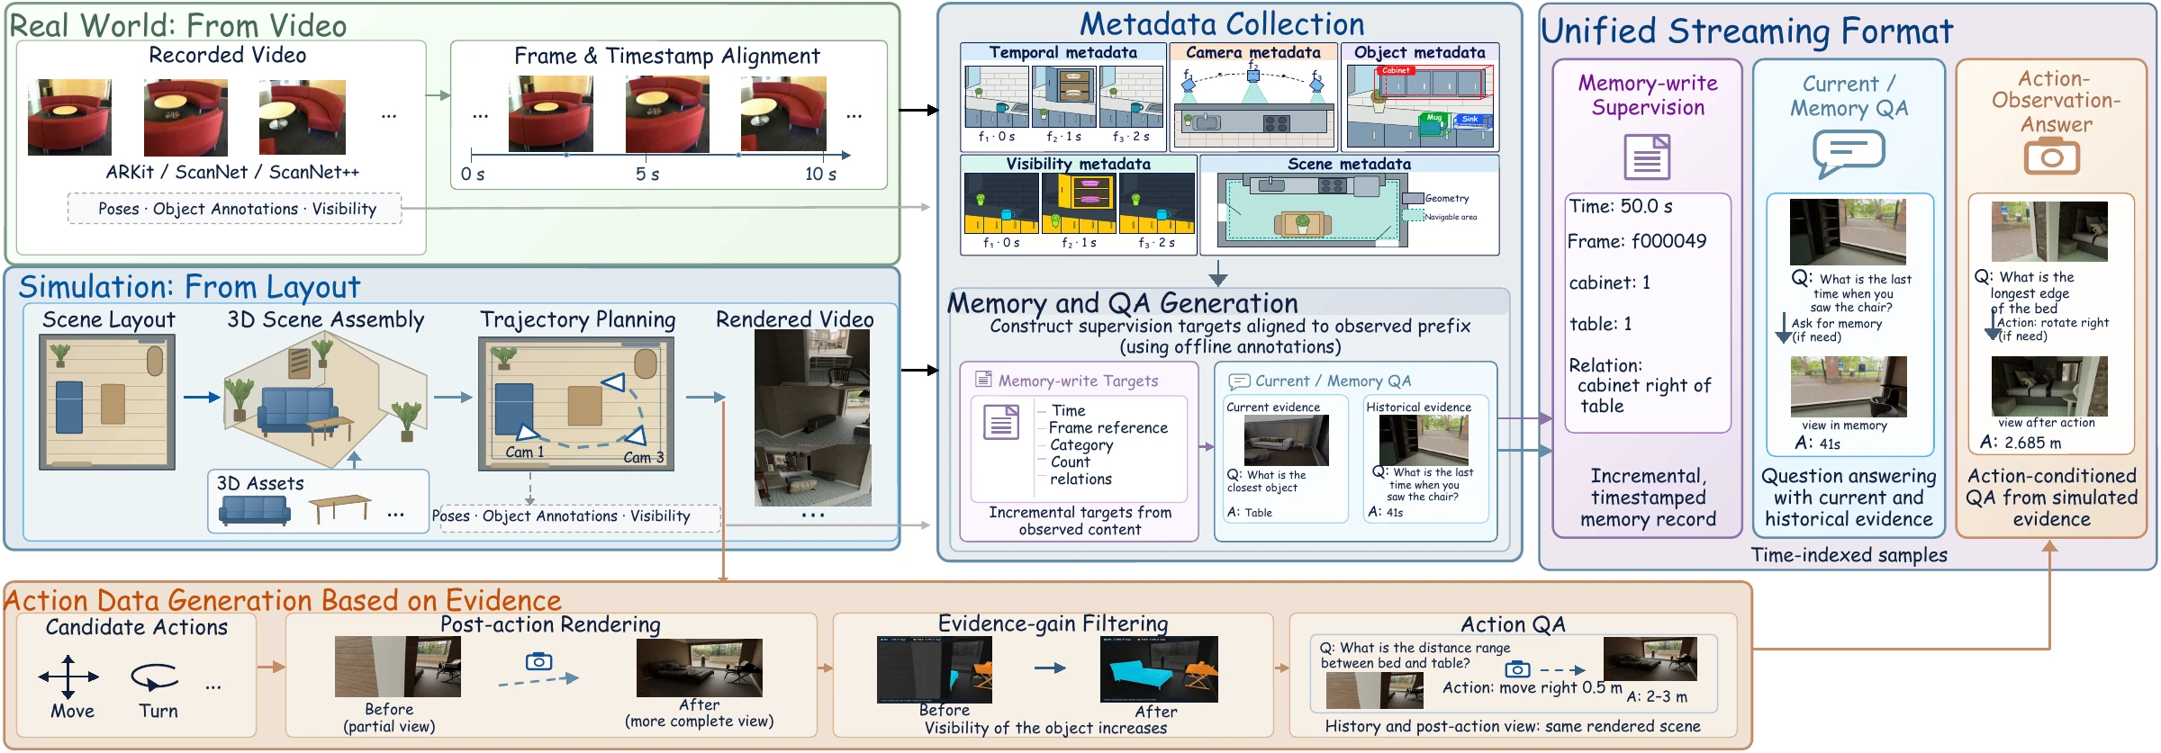Click the blue sofa in 3D Assets
2161x753 pixels.
click(x=255, y=510)
